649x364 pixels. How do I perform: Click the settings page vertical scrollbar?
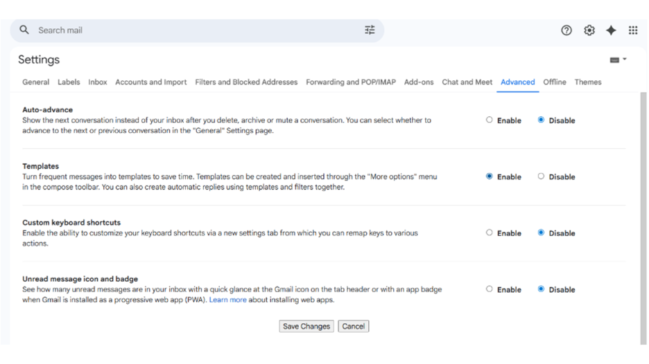coord(643,218)
